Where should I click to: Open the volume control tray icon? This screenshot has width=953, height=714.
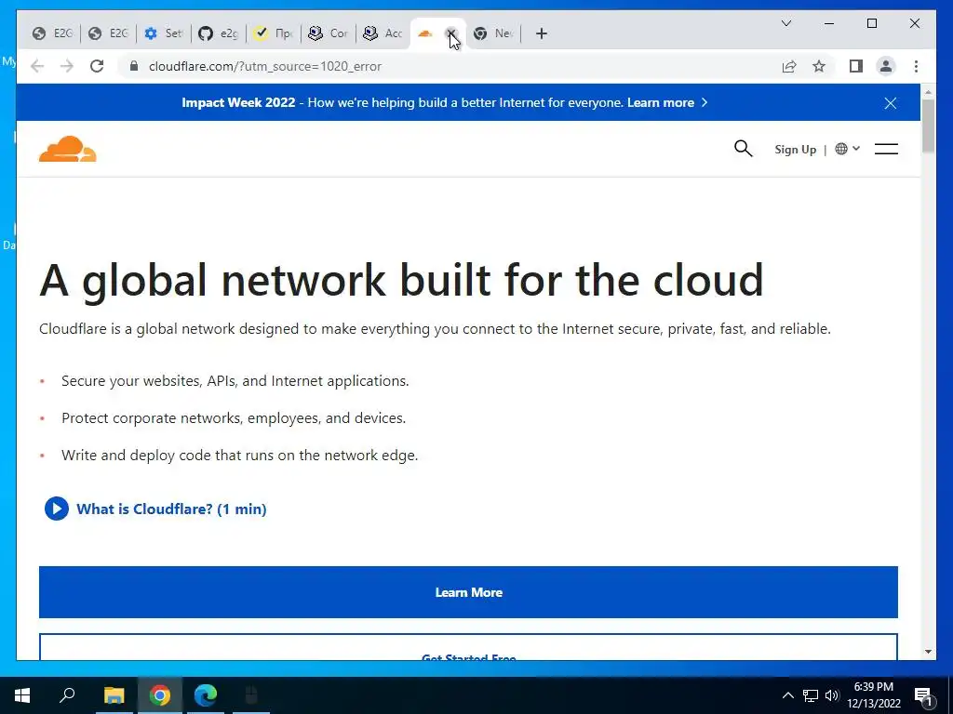832,695
